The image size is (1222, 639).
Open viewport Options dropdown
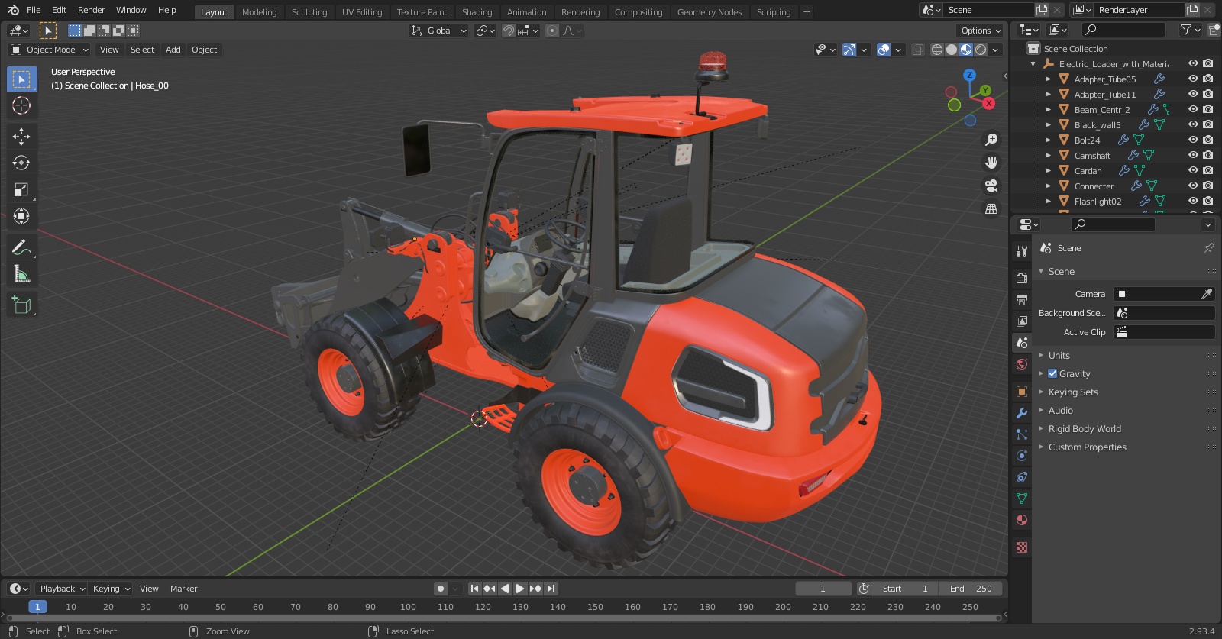(x=981, y=31)
